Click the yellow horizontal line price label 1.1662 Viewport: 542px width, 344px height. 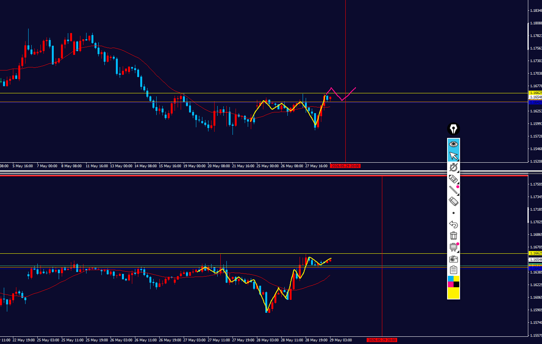click(535, 93)
